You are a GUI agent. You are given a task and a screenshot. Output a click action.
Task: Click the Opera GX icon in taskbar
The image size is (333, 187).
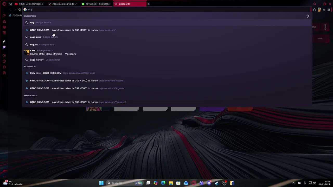194,183
